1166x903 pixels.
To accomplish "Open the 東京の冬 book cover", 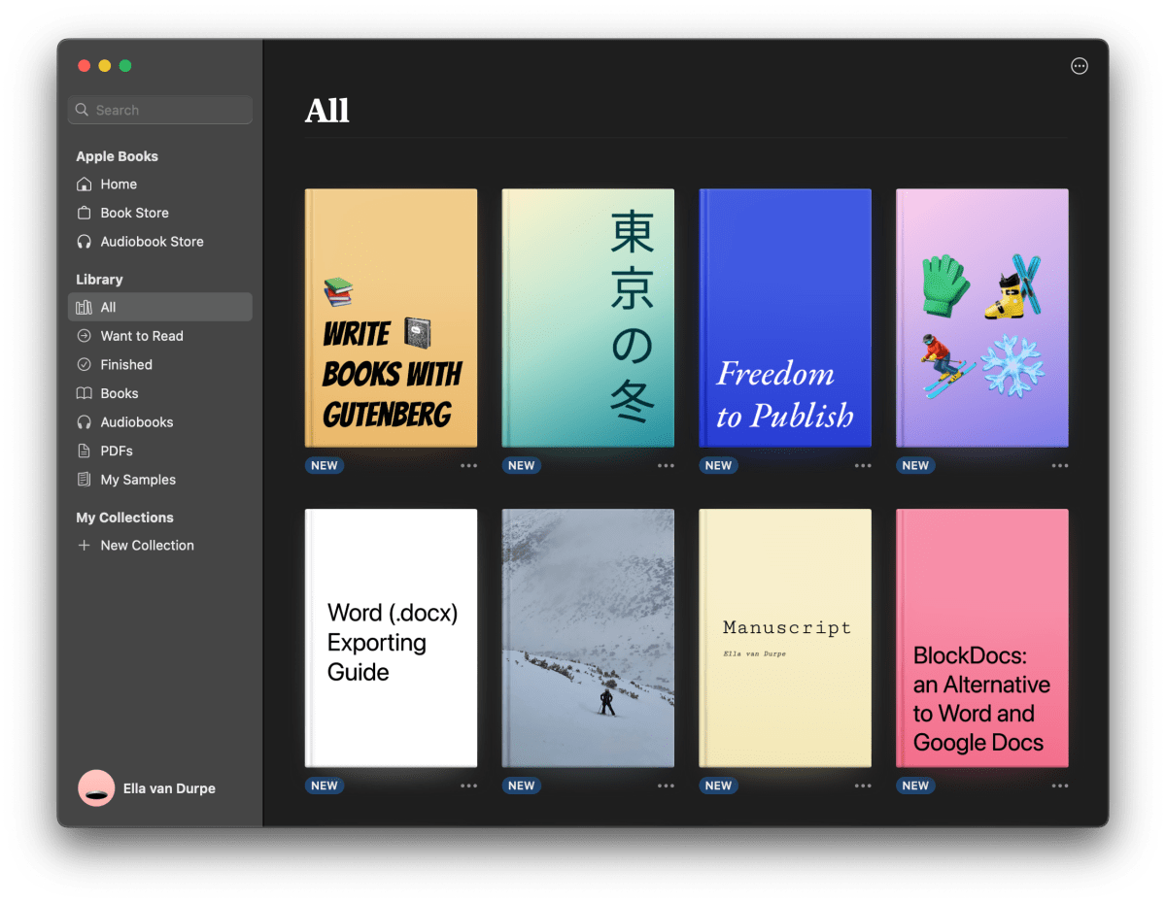I will [x=587, y=318].
